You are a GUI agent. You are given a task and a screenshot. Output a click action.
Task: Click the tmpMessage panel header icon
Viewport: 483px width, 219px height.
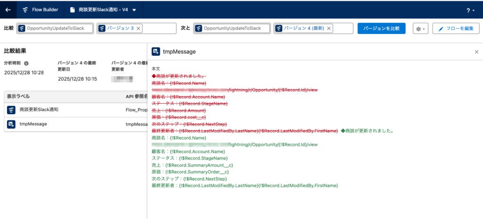pos(155,51)
